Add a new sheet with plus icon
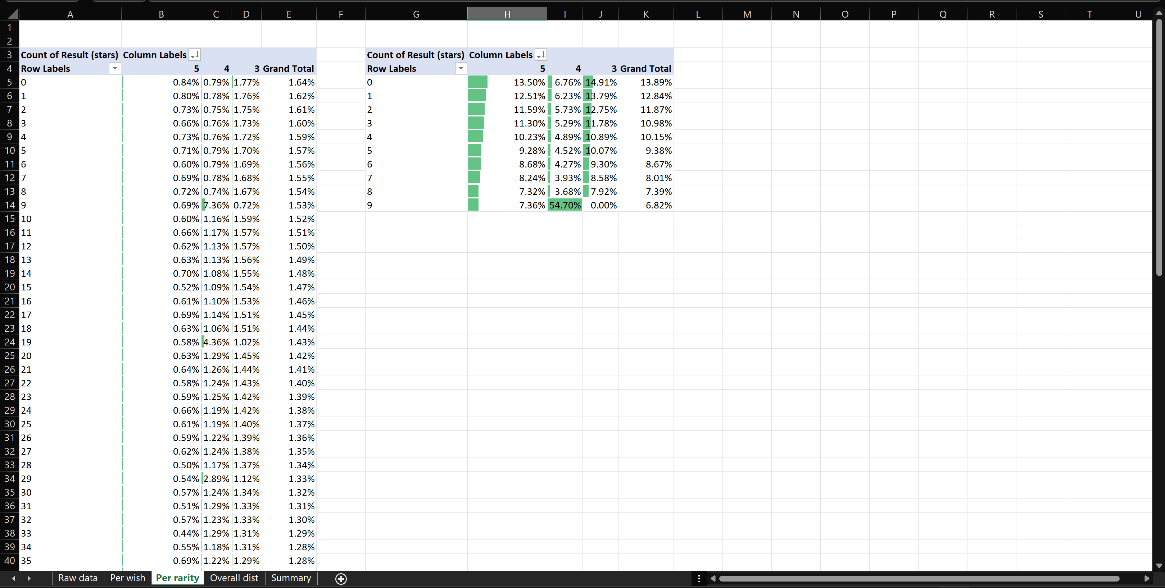The width and height of the screenshot is (1165, 588). pyautogui.click(x=341, y=579)
